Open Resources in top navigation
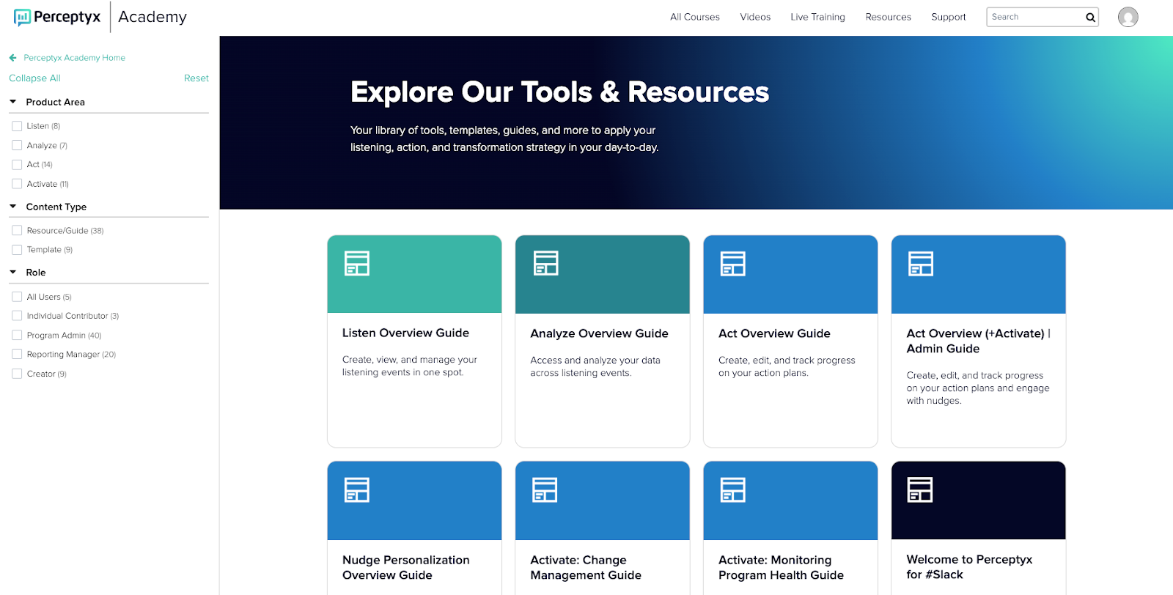 888,17
